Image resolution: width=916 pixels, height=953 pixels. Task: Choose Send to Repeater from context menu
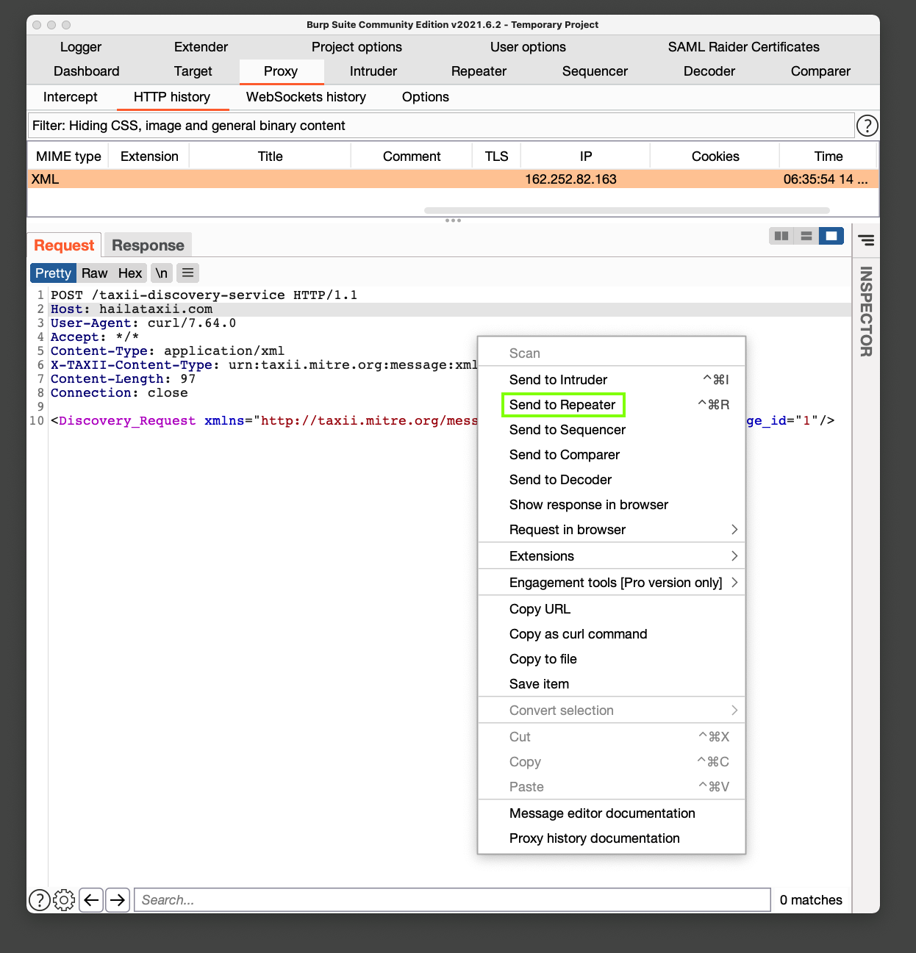pyautogui.click(x=562, y=405)
